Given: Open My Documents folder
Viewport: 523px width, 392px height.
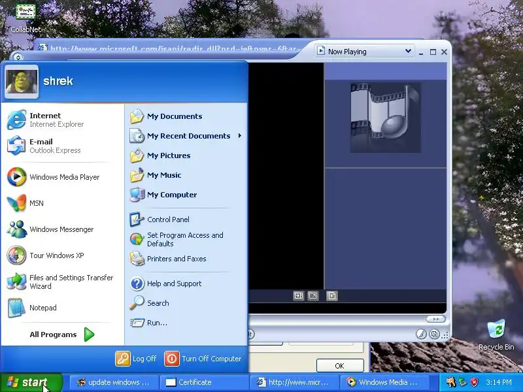Looking at the screenshot, I should pyautogui.click(x=186, y=116).
